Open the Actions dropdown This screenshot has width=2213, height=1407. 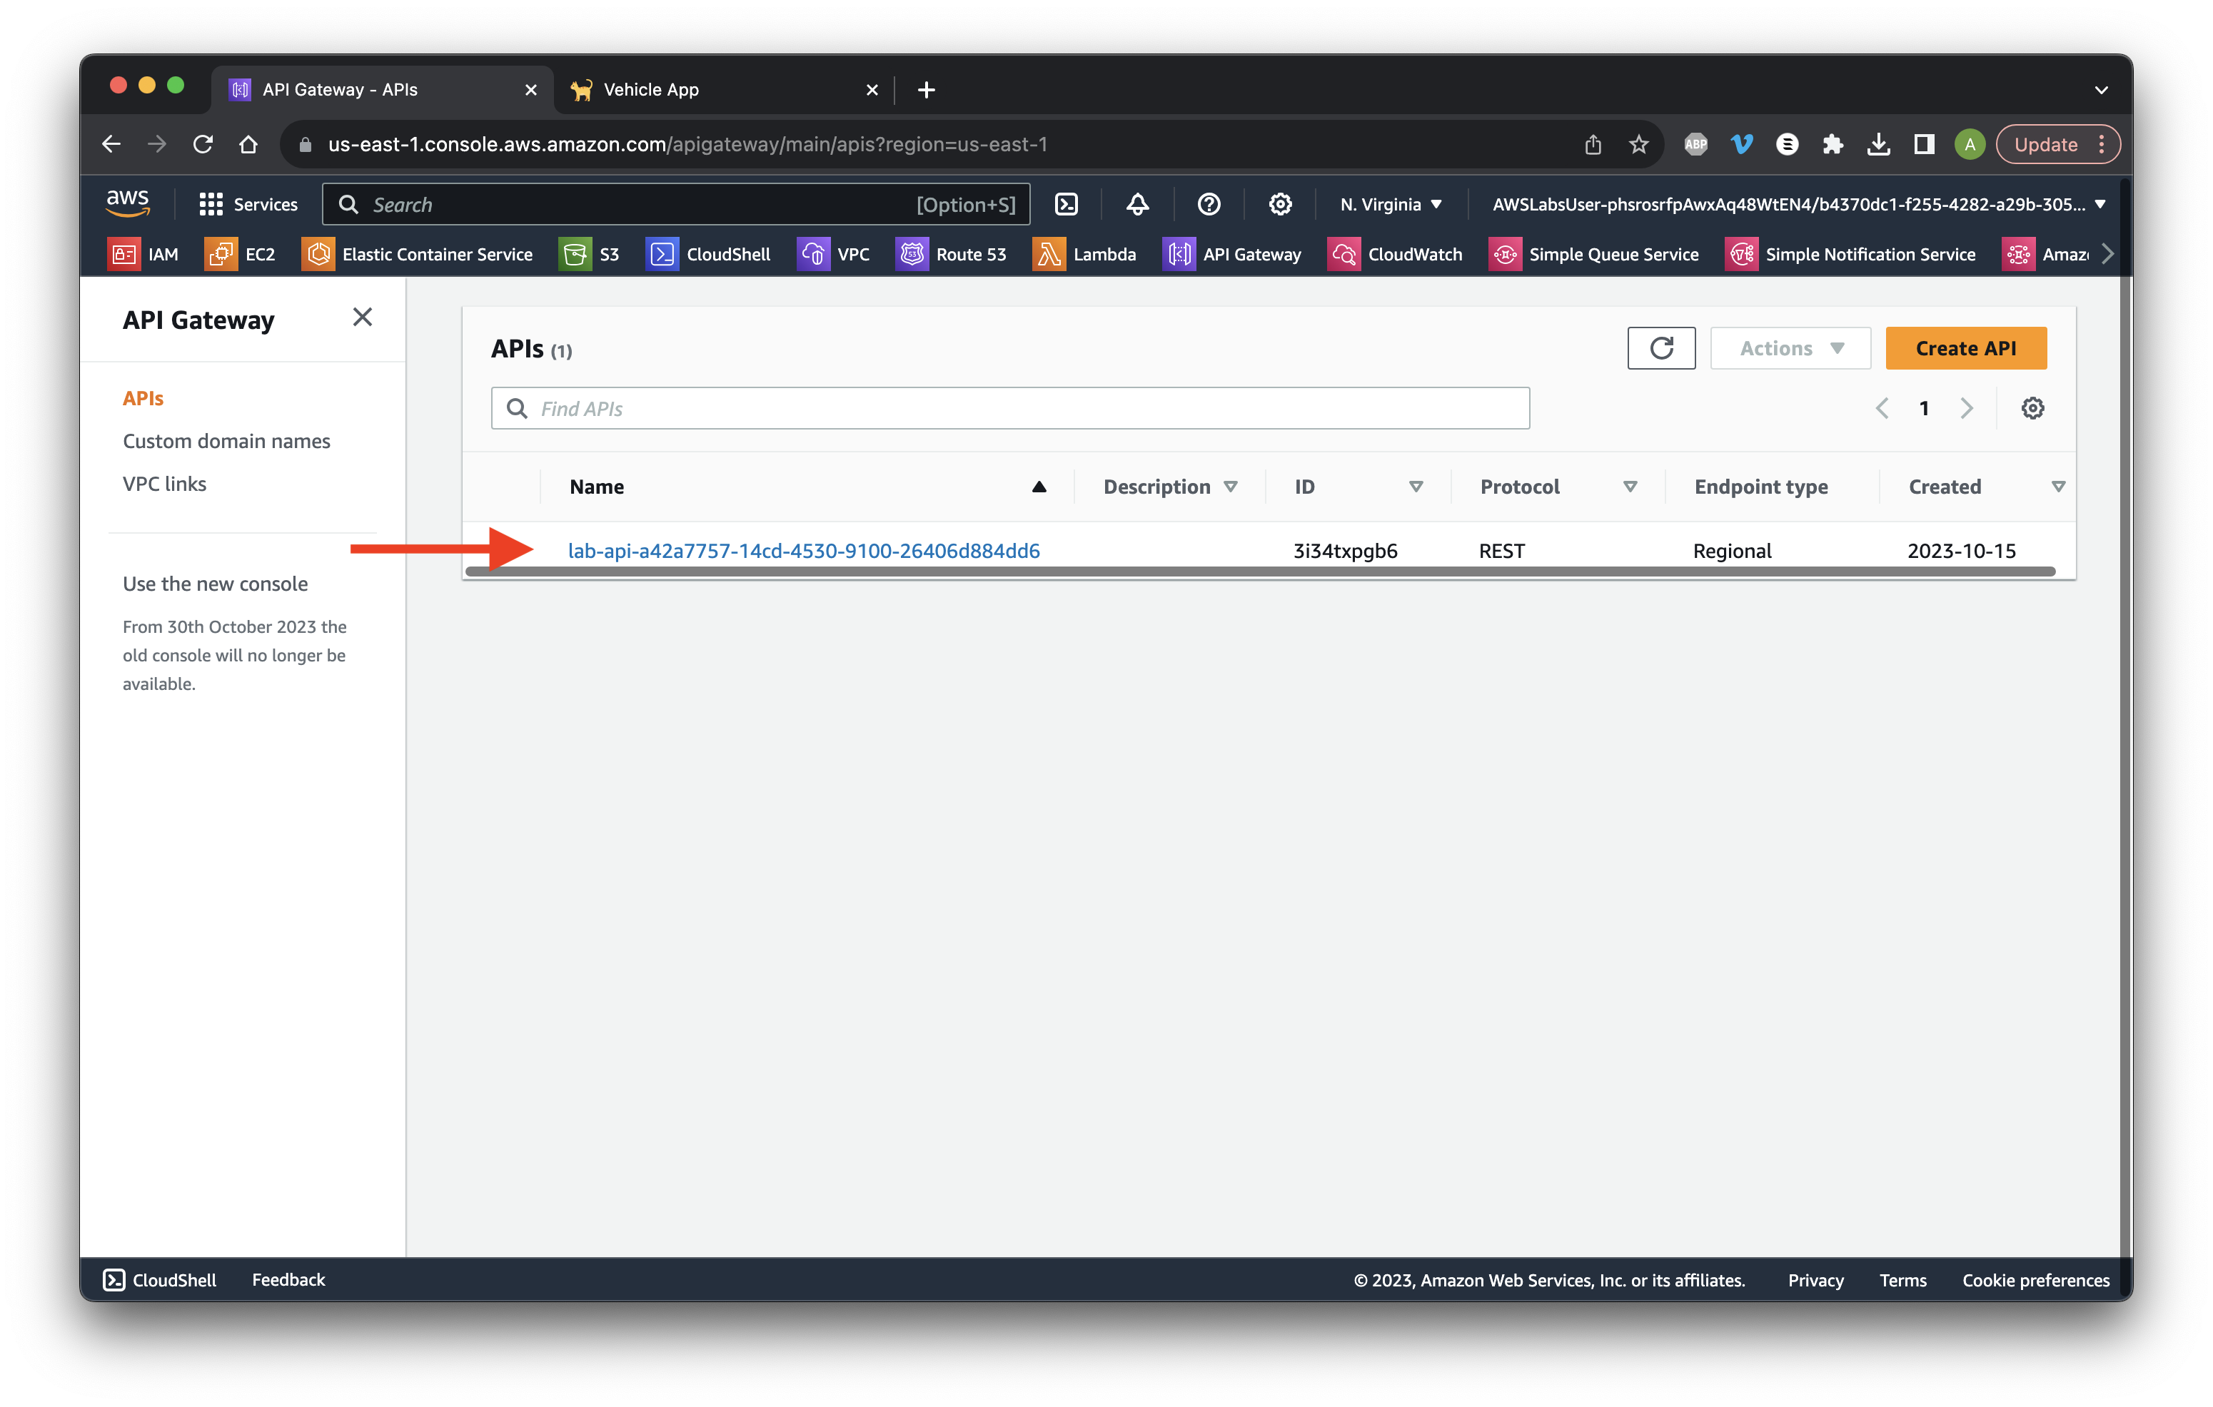pyautogui.click(x=1790, y=348)
